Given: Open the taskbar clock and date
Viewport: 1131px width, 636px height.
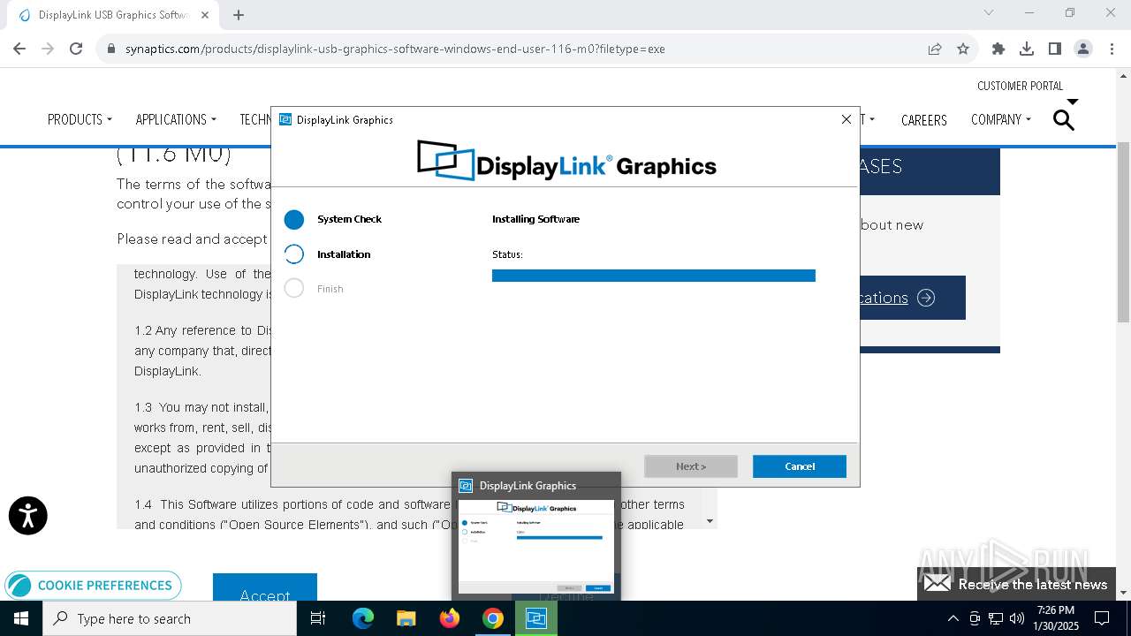Looking at the screenshot, I should point(1056,618).
